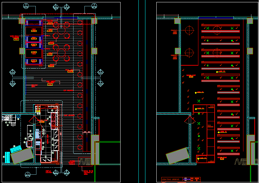Pick elevation marker C left of floor plan
Screen dimensions: 259x183
[x=12, y=71]
